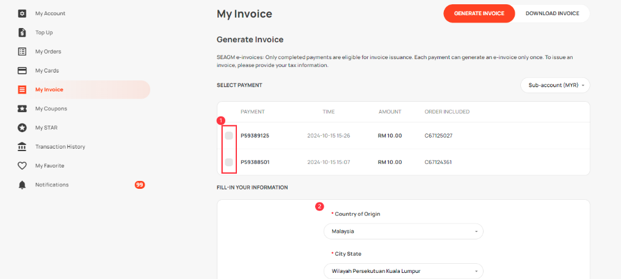This screenshot has height=279, width=621.
Task: Switch to the Generate Invoice tab
Action: click(x=479, y=13)
